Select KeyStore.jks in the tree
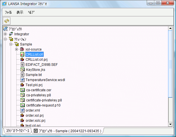 pyautogui.click(x=36, y=69)
